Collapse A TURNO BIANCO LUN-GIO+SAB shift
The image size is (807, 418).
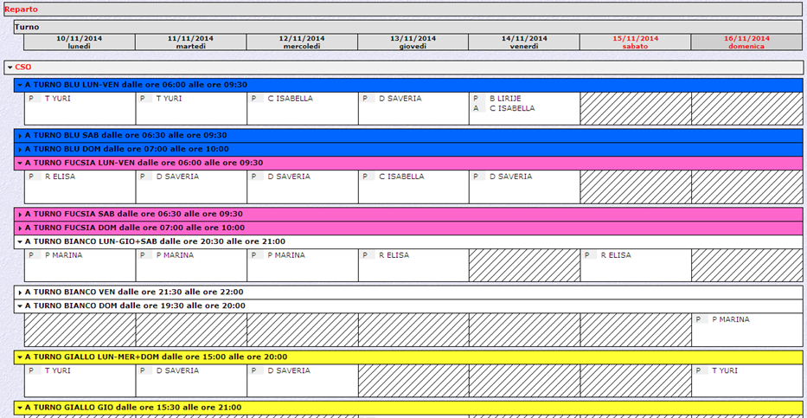pyautogui.click(x=20, y=241)
